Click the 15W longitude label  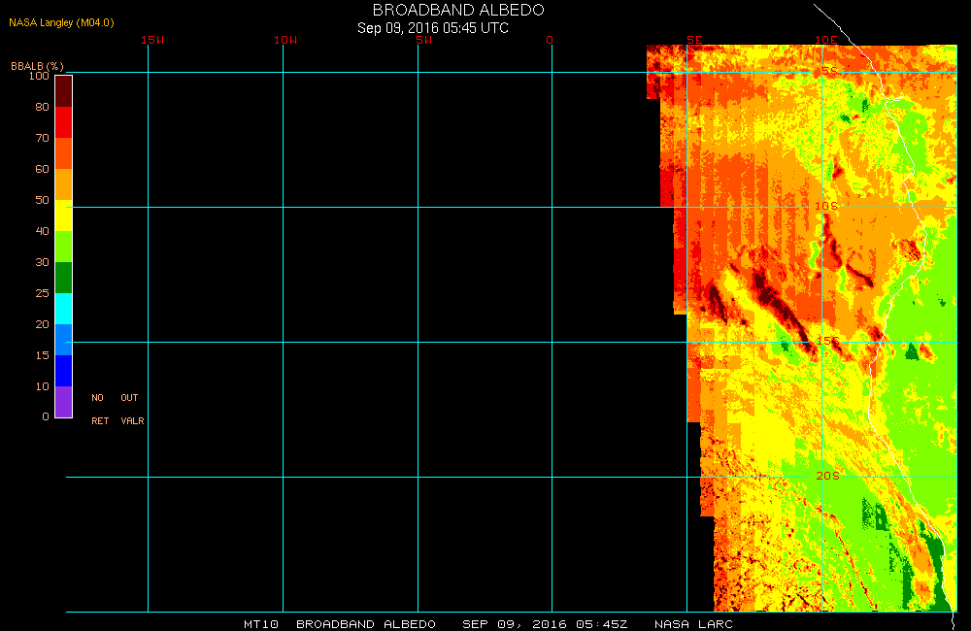pos(151,40)
